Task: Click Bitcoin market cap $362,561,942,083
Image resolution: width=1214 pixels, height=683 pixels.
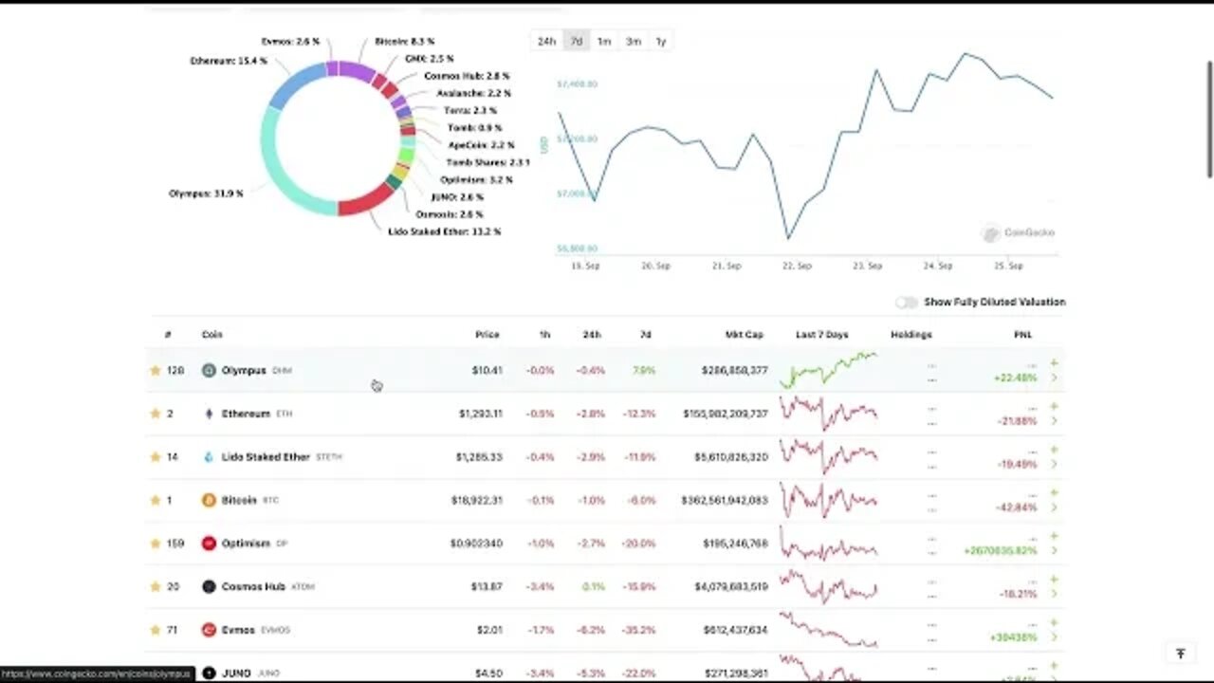Action: [725, 500]
